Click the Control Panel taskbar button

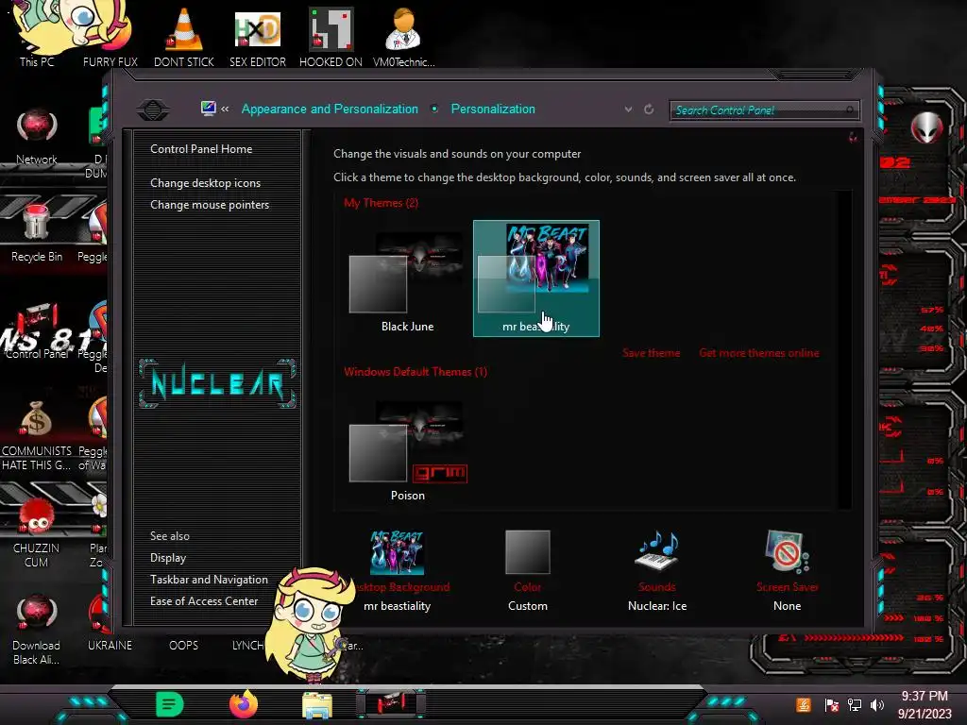391,703
